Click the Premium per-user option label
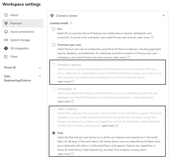170x159 pixels. pyautogui.click(x=69, y=45)
